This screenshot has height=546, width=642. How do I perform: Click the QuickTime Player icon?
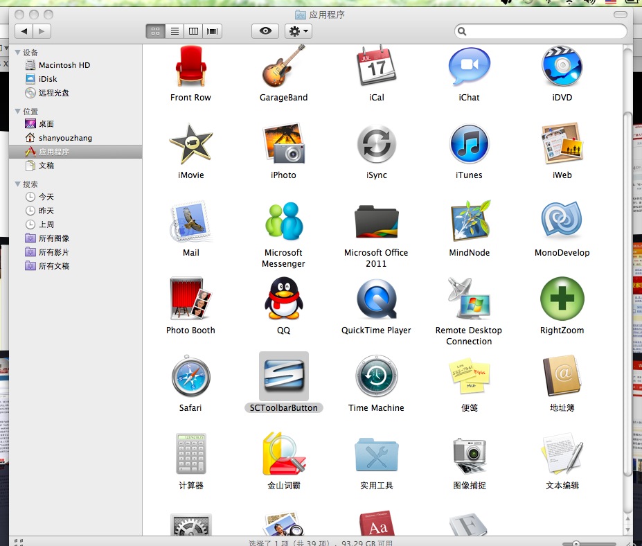[x=376, y=299]
